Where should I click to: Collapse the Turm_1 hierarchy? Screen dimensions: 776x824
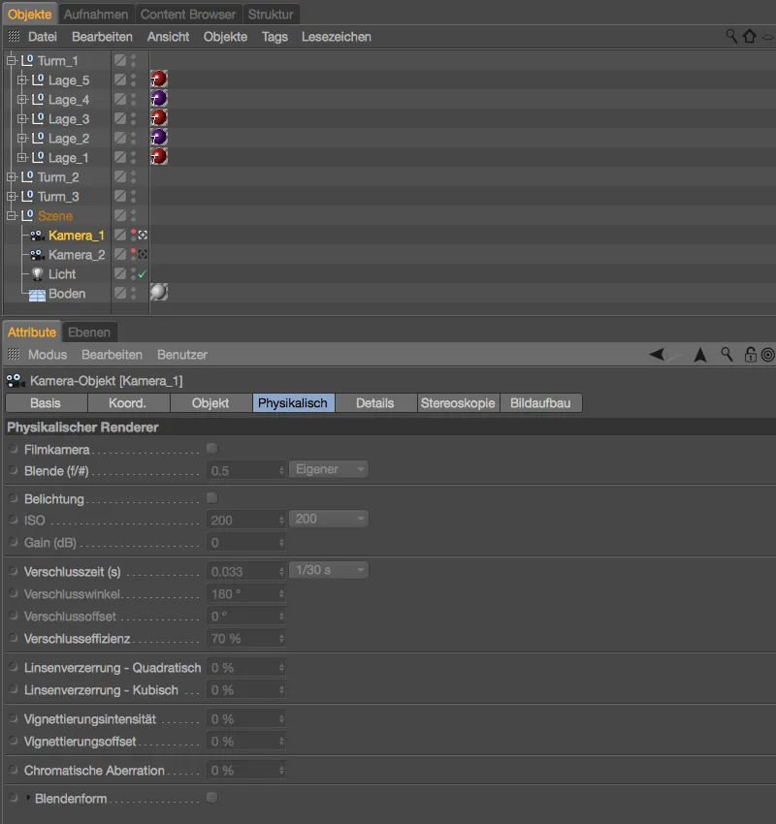(11, 60)
